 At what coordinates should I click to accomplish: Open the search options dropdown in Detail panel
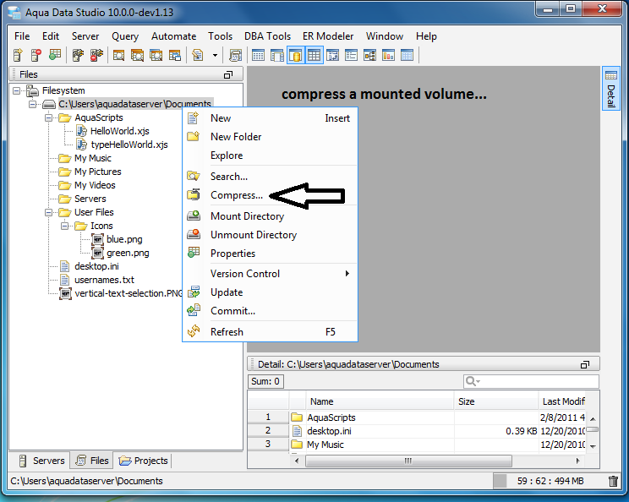pos(473,381)
